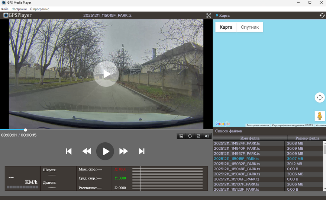Skip to the next file
Image resolution: width=326 pixels, height=200 pixels.
[141, 151]
